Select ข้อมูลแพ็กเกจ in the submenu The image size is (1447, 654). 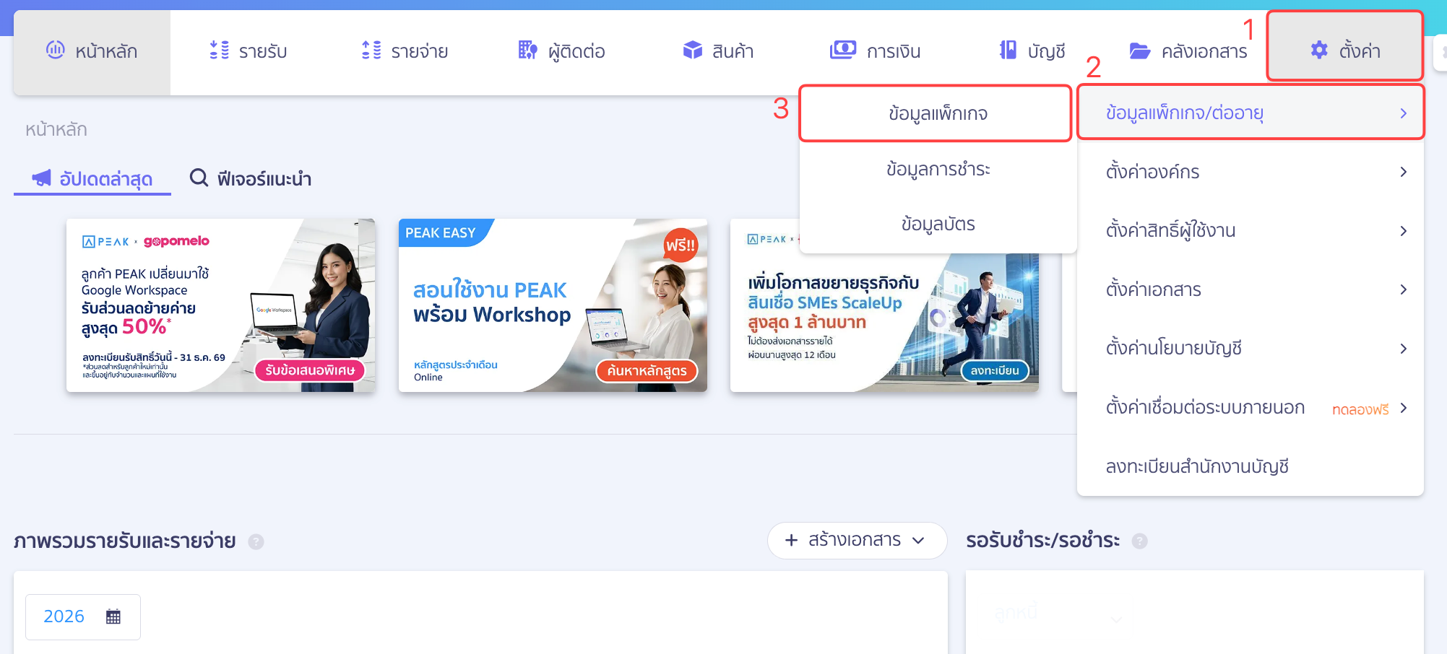(938, 113)
